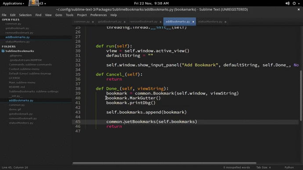Switch to the common.py tab

point(82,21)
